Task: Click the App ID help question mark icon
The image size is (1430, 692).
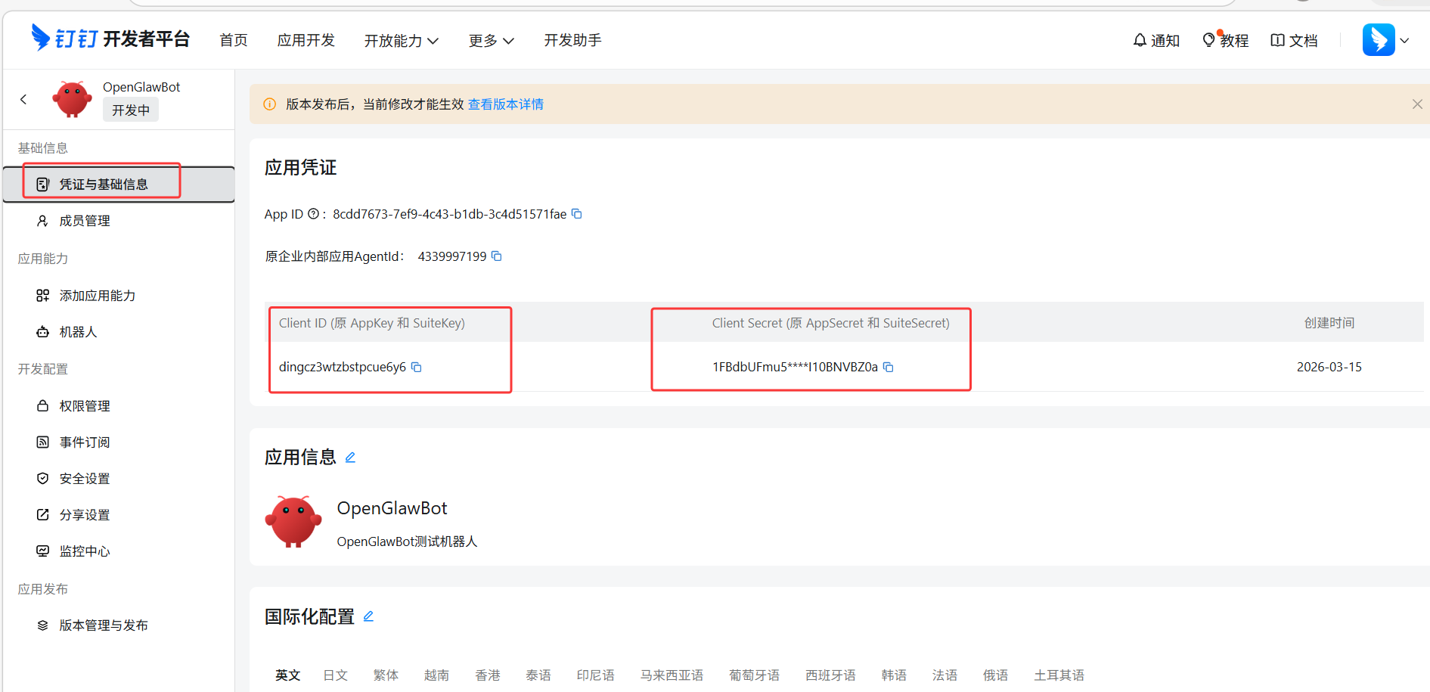Action: 313,214
